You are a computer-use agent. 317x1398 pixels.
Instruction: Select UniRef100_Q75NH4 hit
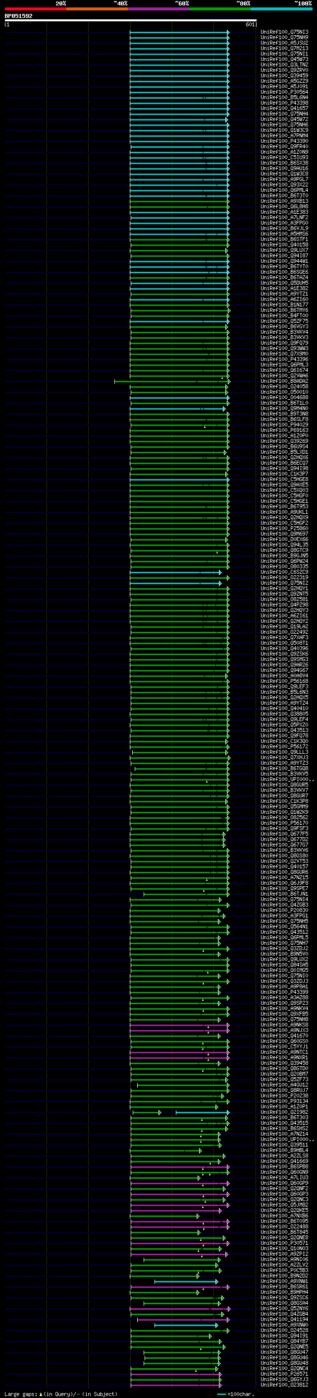(x=284, y=114)
